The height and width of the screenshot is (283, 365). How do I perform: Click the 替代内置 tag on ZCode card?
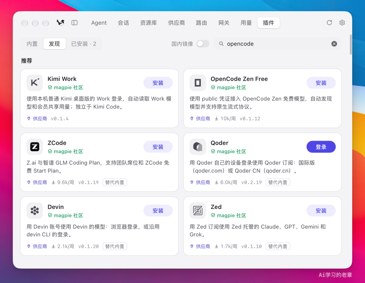pos(115,182)
